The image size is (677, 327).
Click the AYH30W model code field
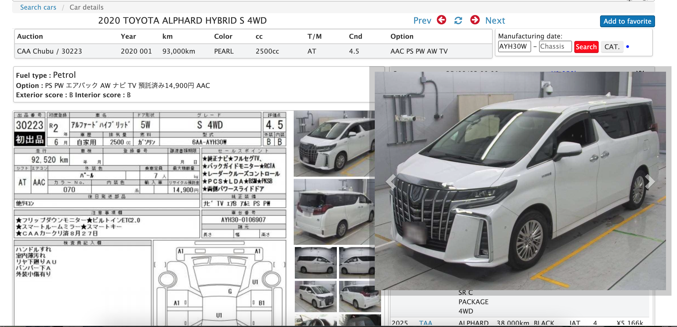tap(514, 46)
